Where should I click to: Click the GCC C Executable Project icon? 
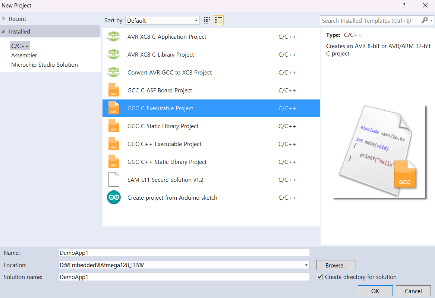pos(114,108)
